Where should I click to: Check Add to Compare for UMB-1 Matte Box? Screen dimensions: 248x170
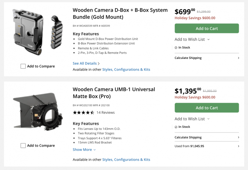click(x=23, y=146)
